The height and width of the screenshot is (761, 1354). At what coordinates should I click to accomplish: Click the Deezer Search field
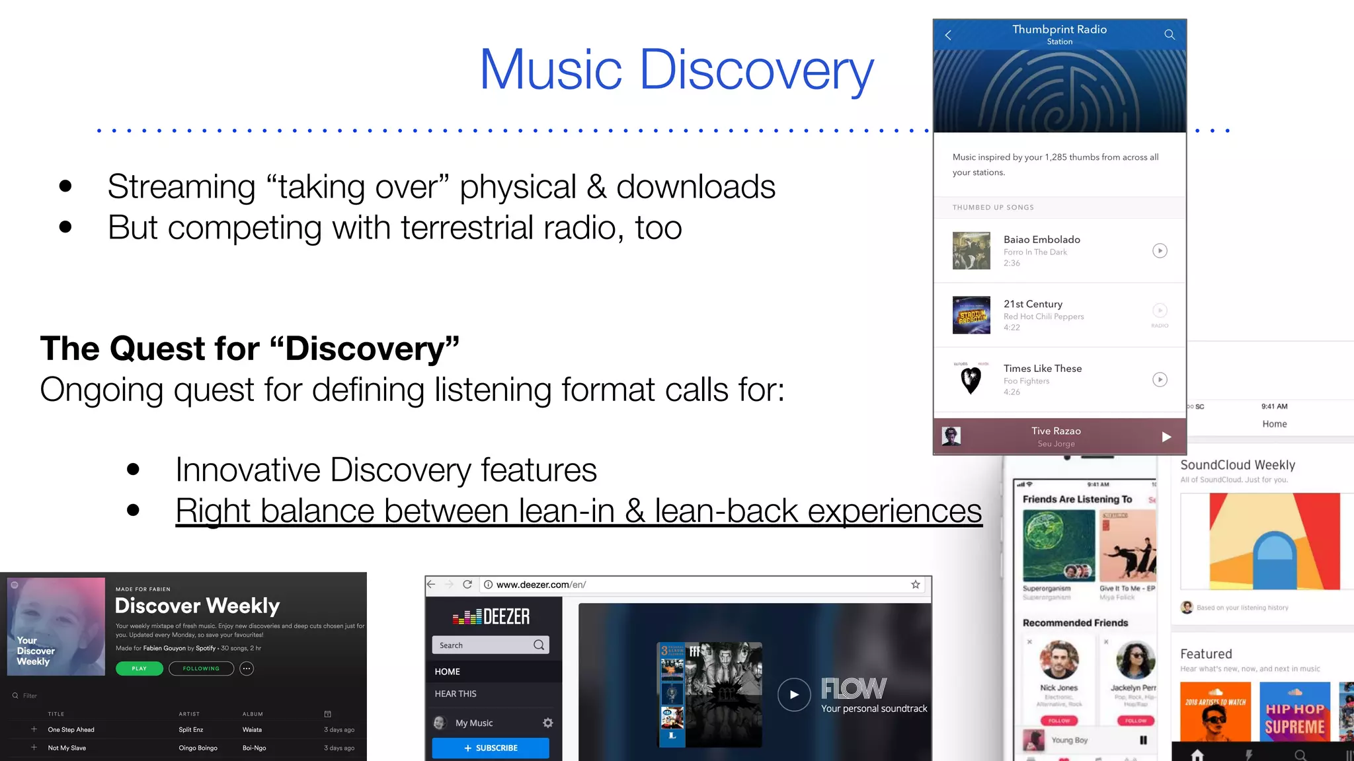click(490, 645)
